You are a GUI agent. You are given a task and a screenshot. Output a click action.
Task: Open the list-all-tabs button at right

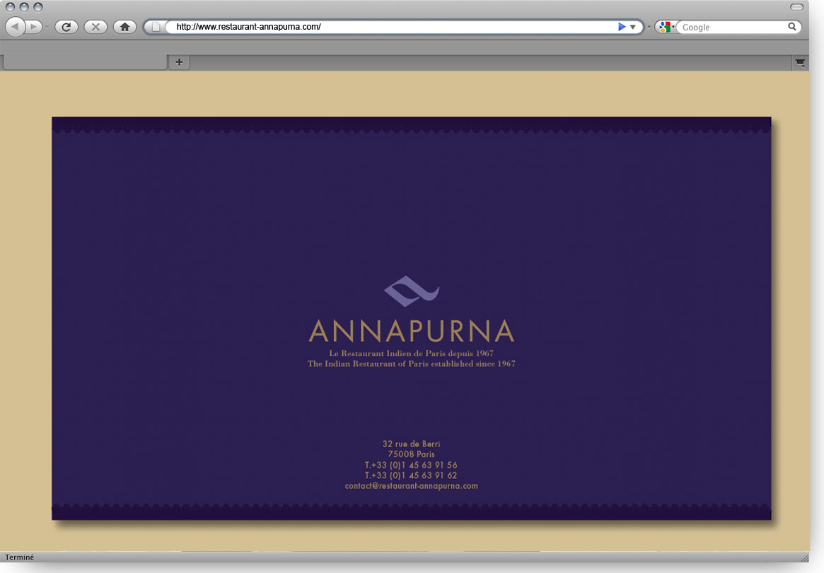tap(800, 62)
